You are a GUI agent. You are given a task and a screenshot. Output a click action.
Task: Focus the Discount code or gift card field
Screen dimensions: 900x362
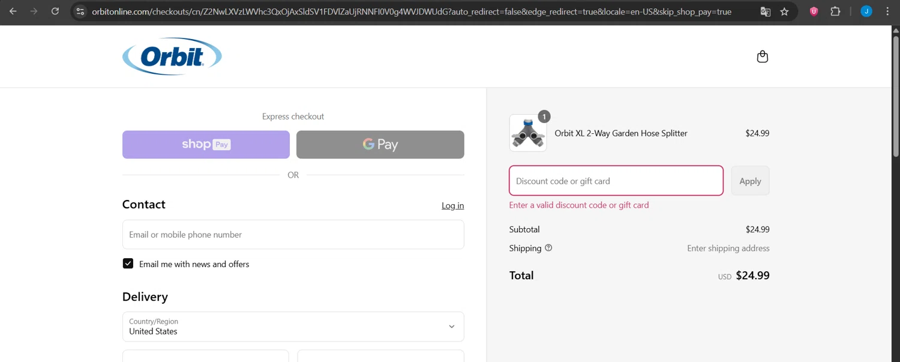616,181
